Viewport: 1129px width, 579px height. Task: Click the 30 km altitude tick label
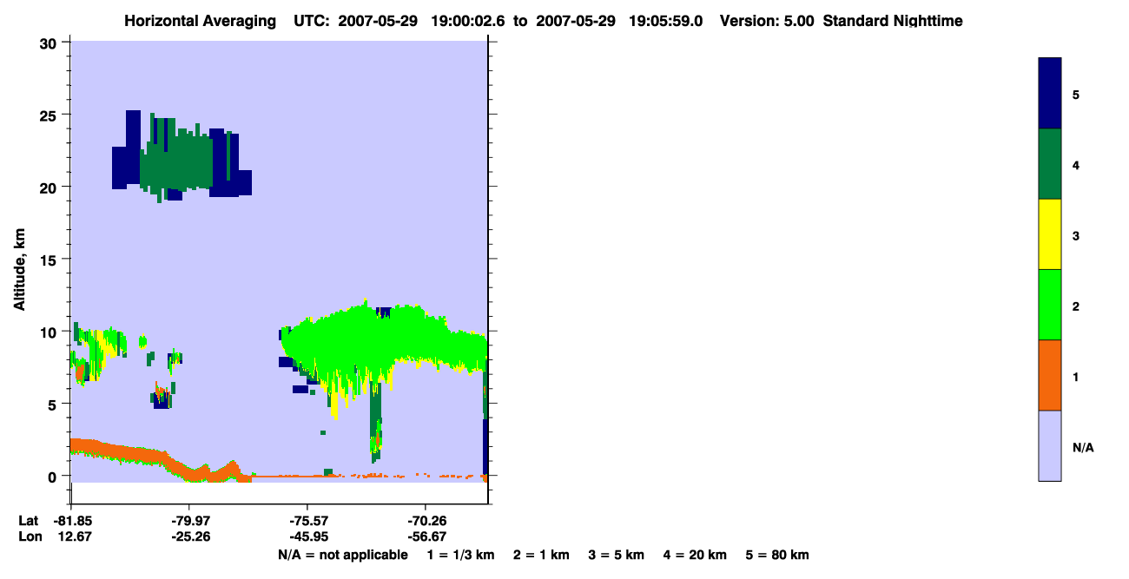click(50, 43)
